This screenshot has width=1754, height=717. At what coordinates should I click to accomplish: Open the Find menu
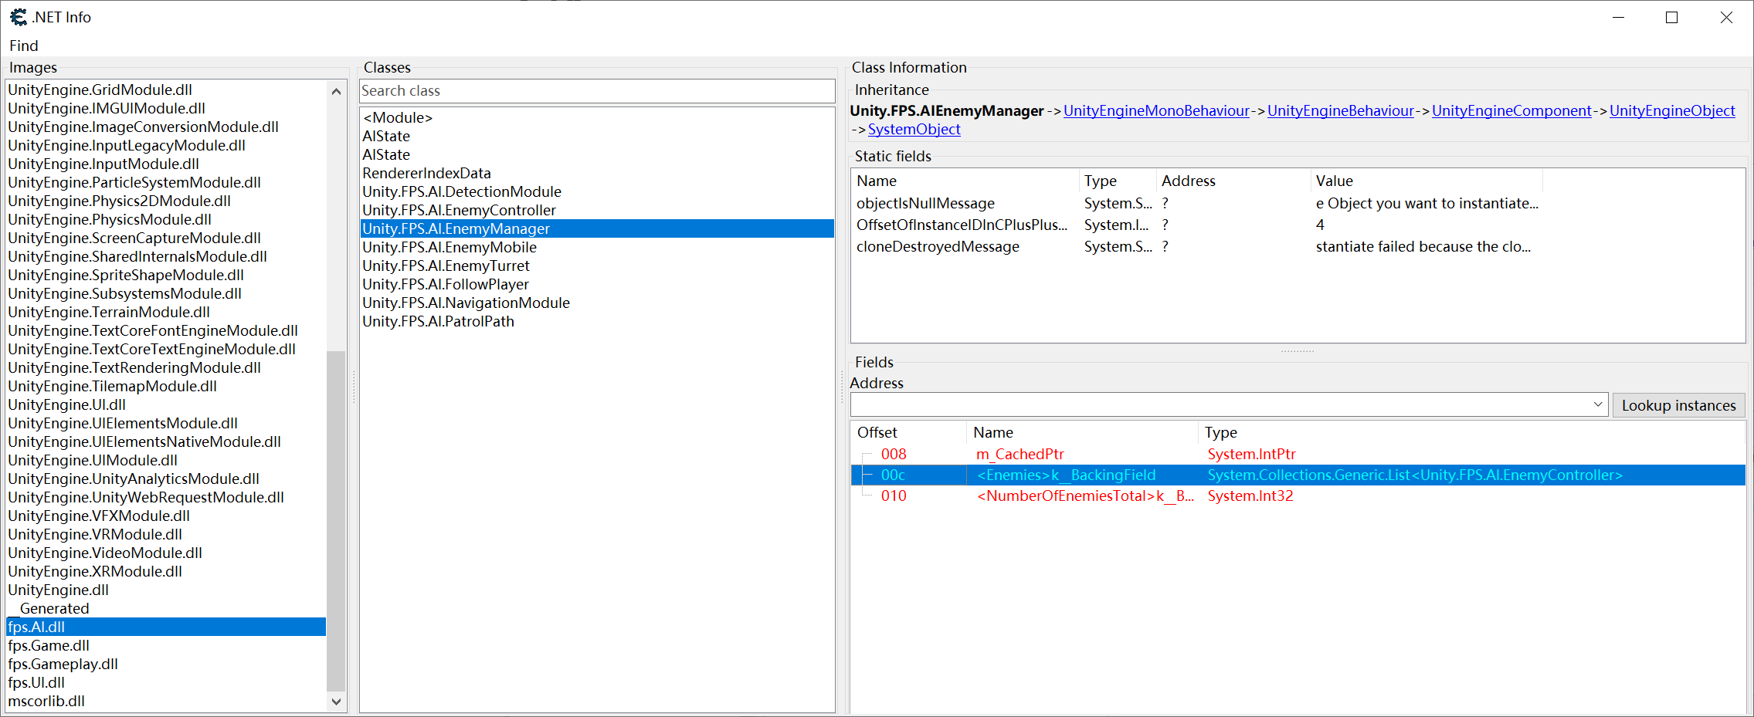(x=23, y=46)
